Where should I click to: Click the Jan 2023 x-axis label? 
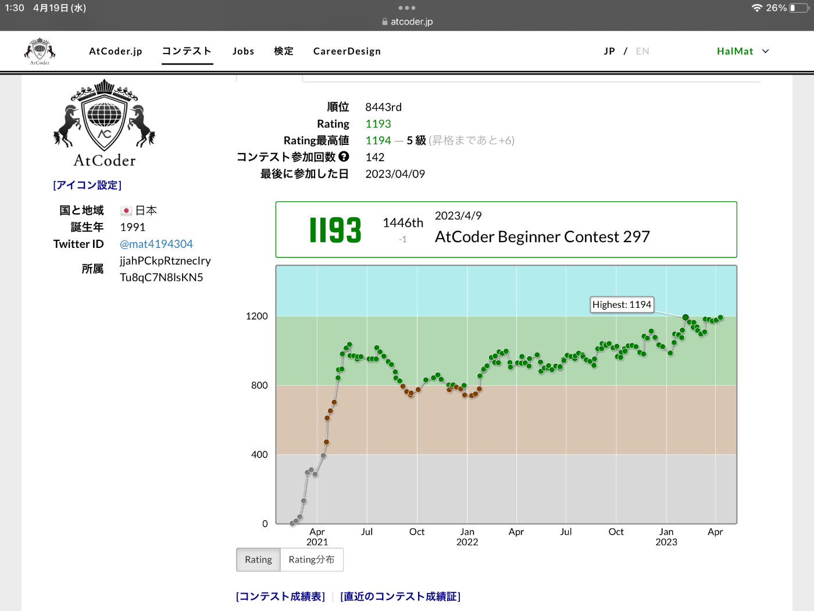[x=666, y=537]
